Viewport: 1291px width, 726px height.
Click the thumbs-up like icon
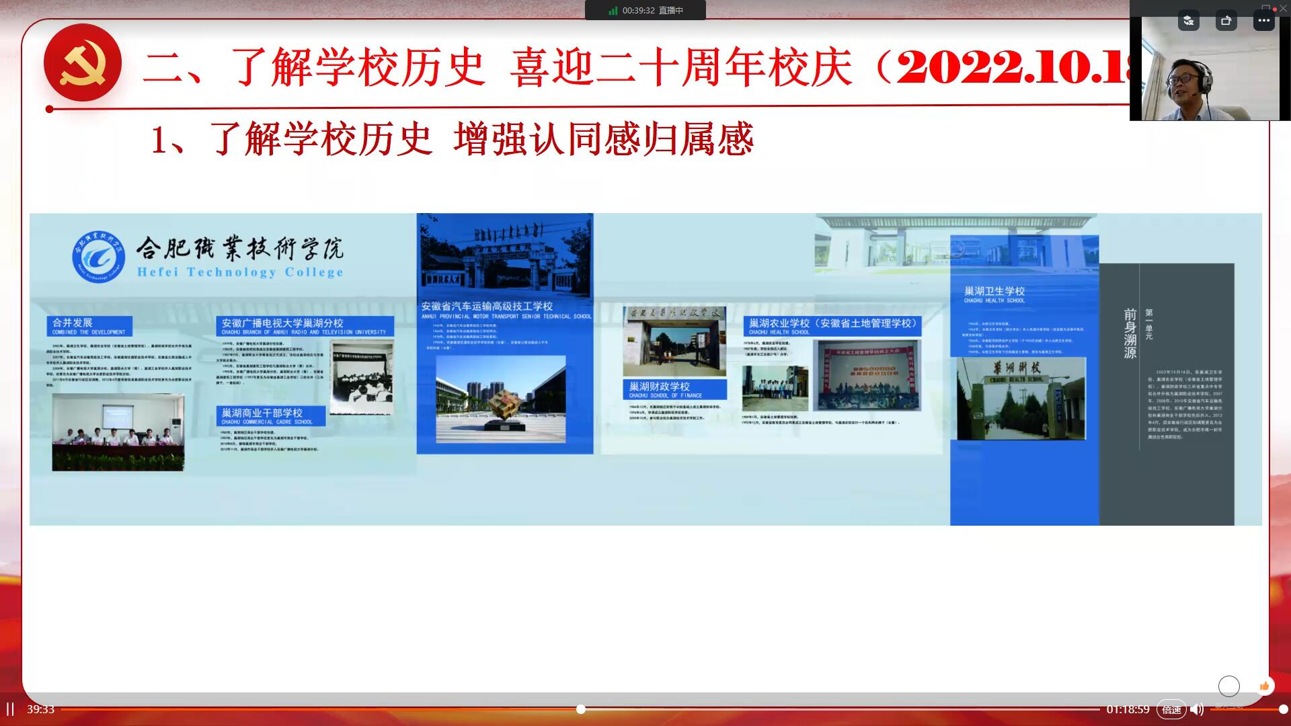click(x=1264, y=686)
